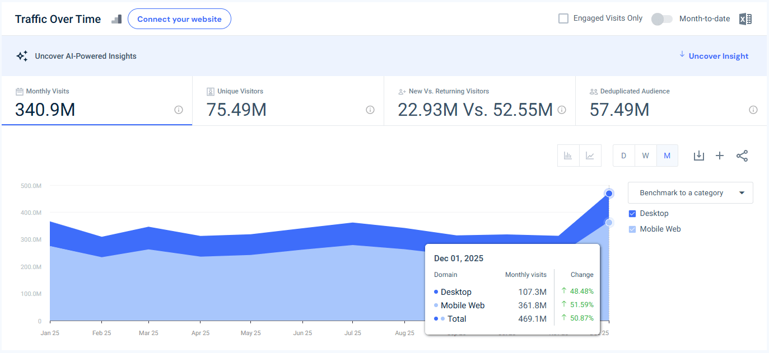
Task: Switch granularity to Weekly
Action: 645,156
